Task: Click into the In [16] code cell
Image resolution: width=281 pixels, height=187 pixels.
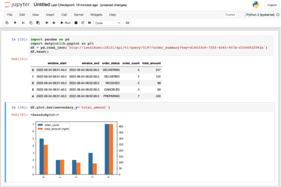Action: point(151,107)
